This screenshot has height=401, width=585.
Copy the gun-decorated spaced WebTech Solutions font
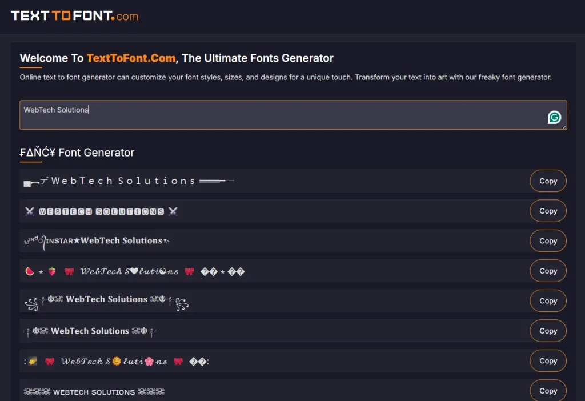point(548,181)
